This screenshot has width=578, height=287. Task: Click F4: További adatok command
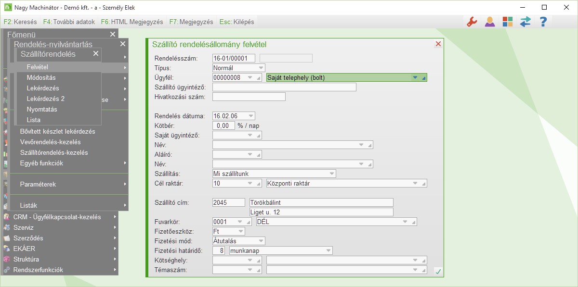(69, 22)
